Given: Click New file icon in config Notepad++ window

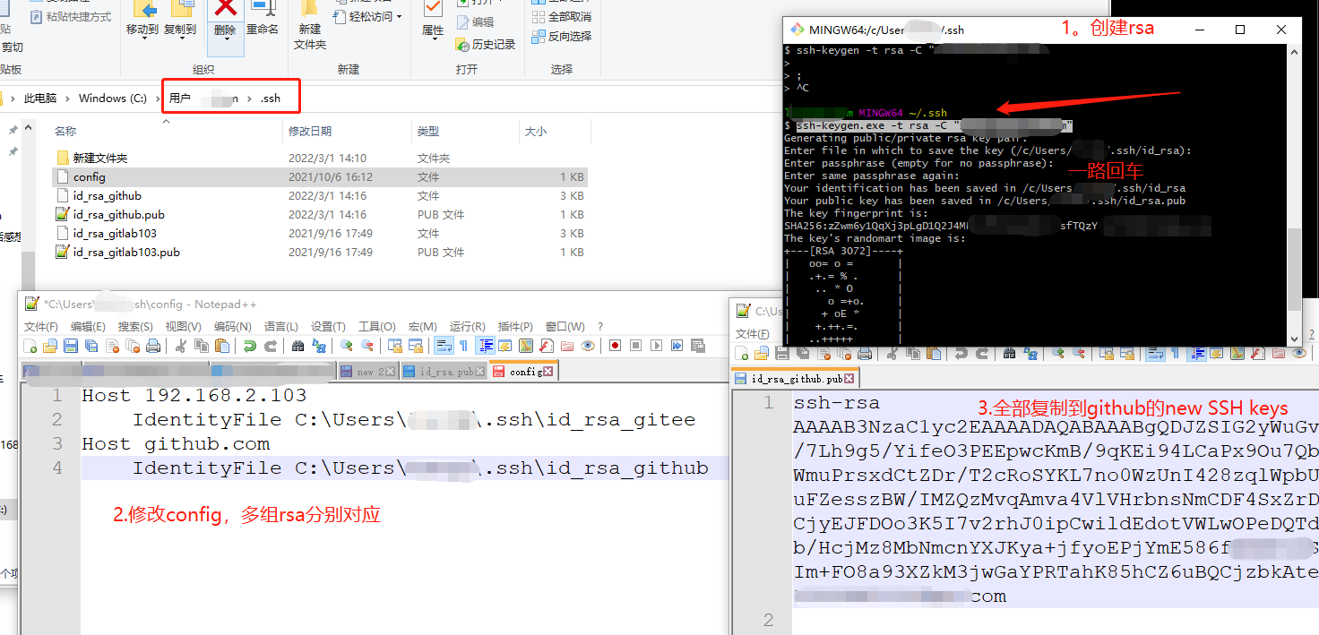Looking at the screenshot, I should pos(30,346).
